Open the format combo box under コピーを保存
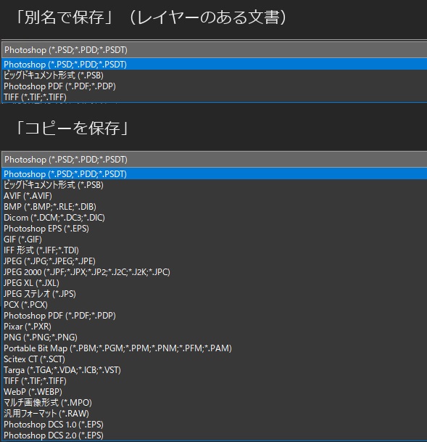This screenshot has width=427, height=442. pos(215,159)
